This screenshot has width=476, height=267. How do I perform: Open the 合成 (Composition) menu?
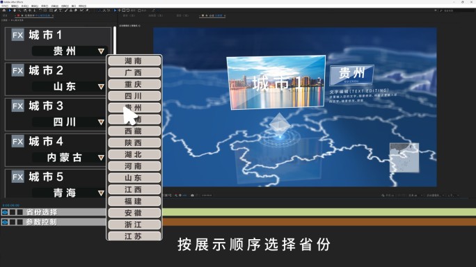coord(25,6)
